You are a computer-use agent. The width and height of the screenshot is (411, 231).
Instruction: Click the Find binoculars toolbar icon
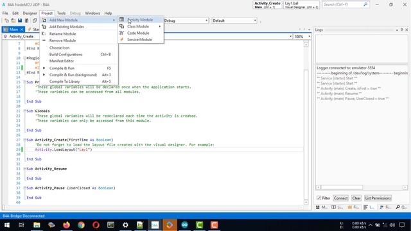pos(27,21)
